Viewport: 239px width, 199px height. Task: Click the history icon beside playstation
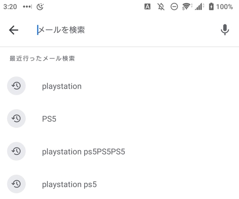[x=16, y=86]
